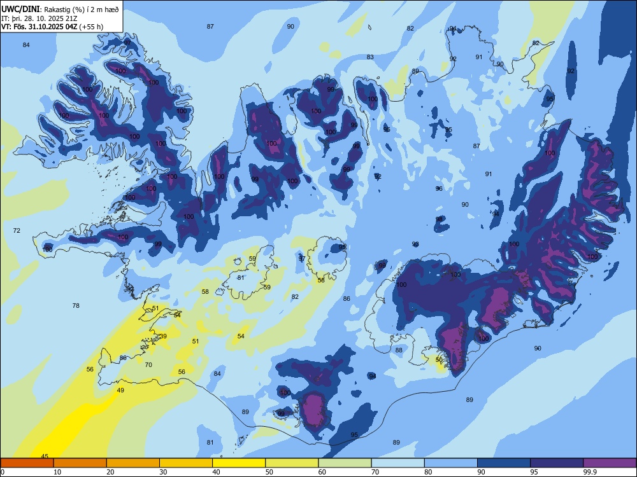Click the UWC/DINI title text
Screen dimensions: 637x477
[21, 8]
